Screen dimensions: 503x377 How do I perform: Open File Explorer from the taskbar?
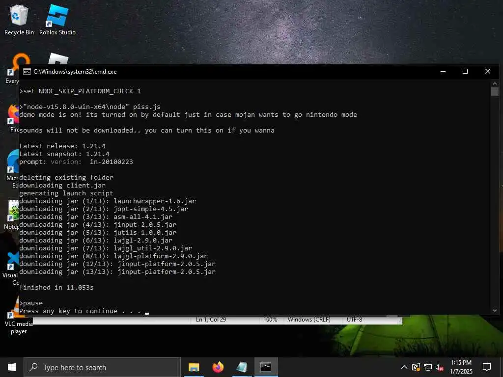194,367
